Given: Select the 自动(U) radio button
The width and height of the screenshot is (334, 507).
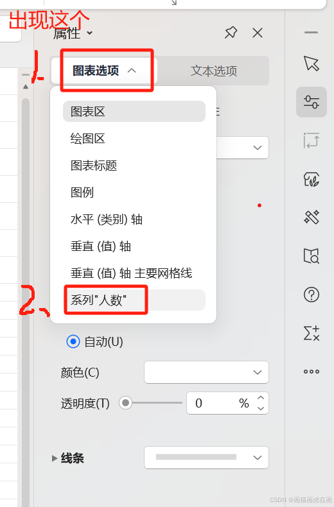Looking at the screenshot, I should (x=73, y=341).
